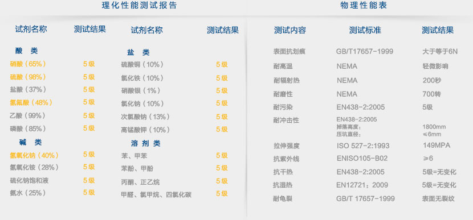
Task: Click the 测试内容 column header
Action: (x=290, y=30)
